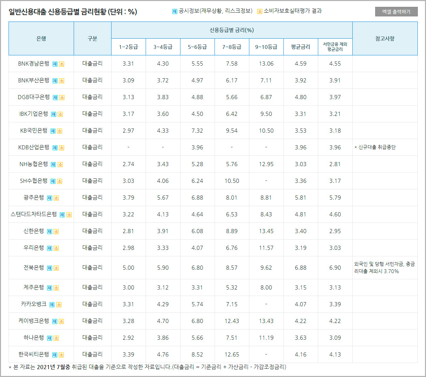This screenshot has width=426, height=377.
Task: Click the 9~10등급 column header
Action: 266,47
